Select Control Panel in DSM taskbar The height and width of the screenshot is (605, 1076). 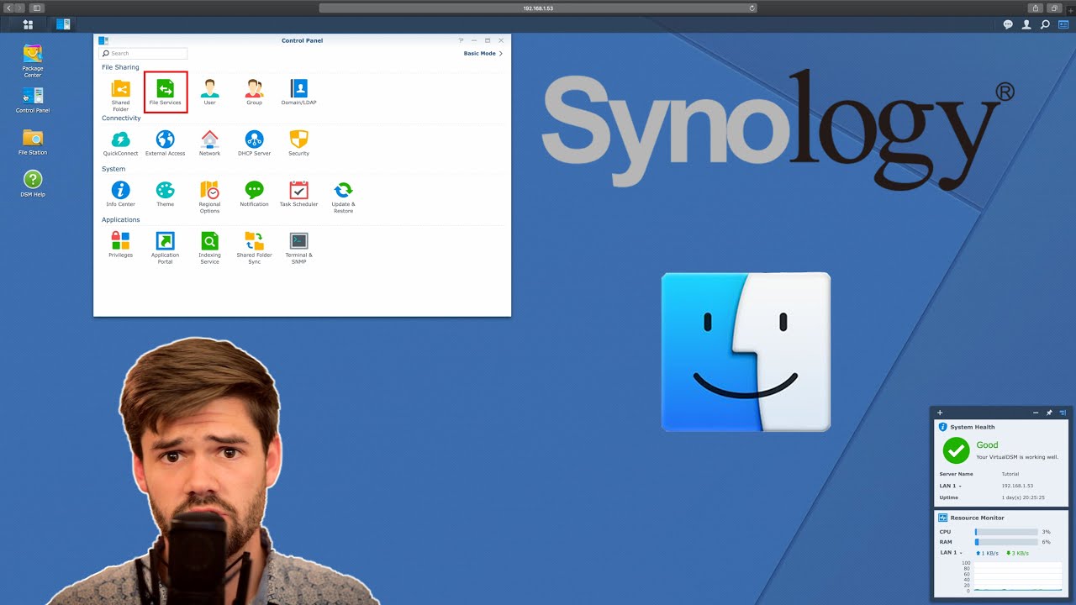[x=63, y=24]
